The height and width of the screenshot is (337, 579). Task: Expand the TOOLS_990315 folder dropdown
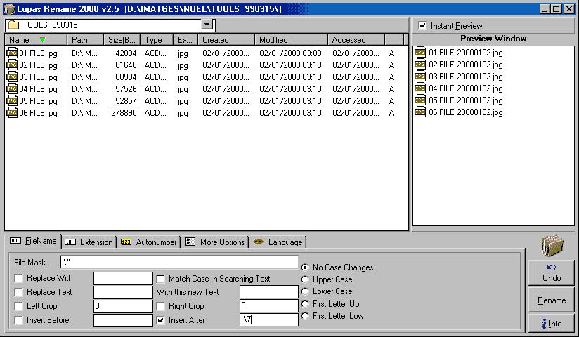pos(207,25)
